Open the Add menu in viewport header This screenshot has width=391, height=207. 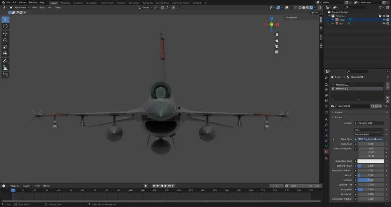[50, 7]
